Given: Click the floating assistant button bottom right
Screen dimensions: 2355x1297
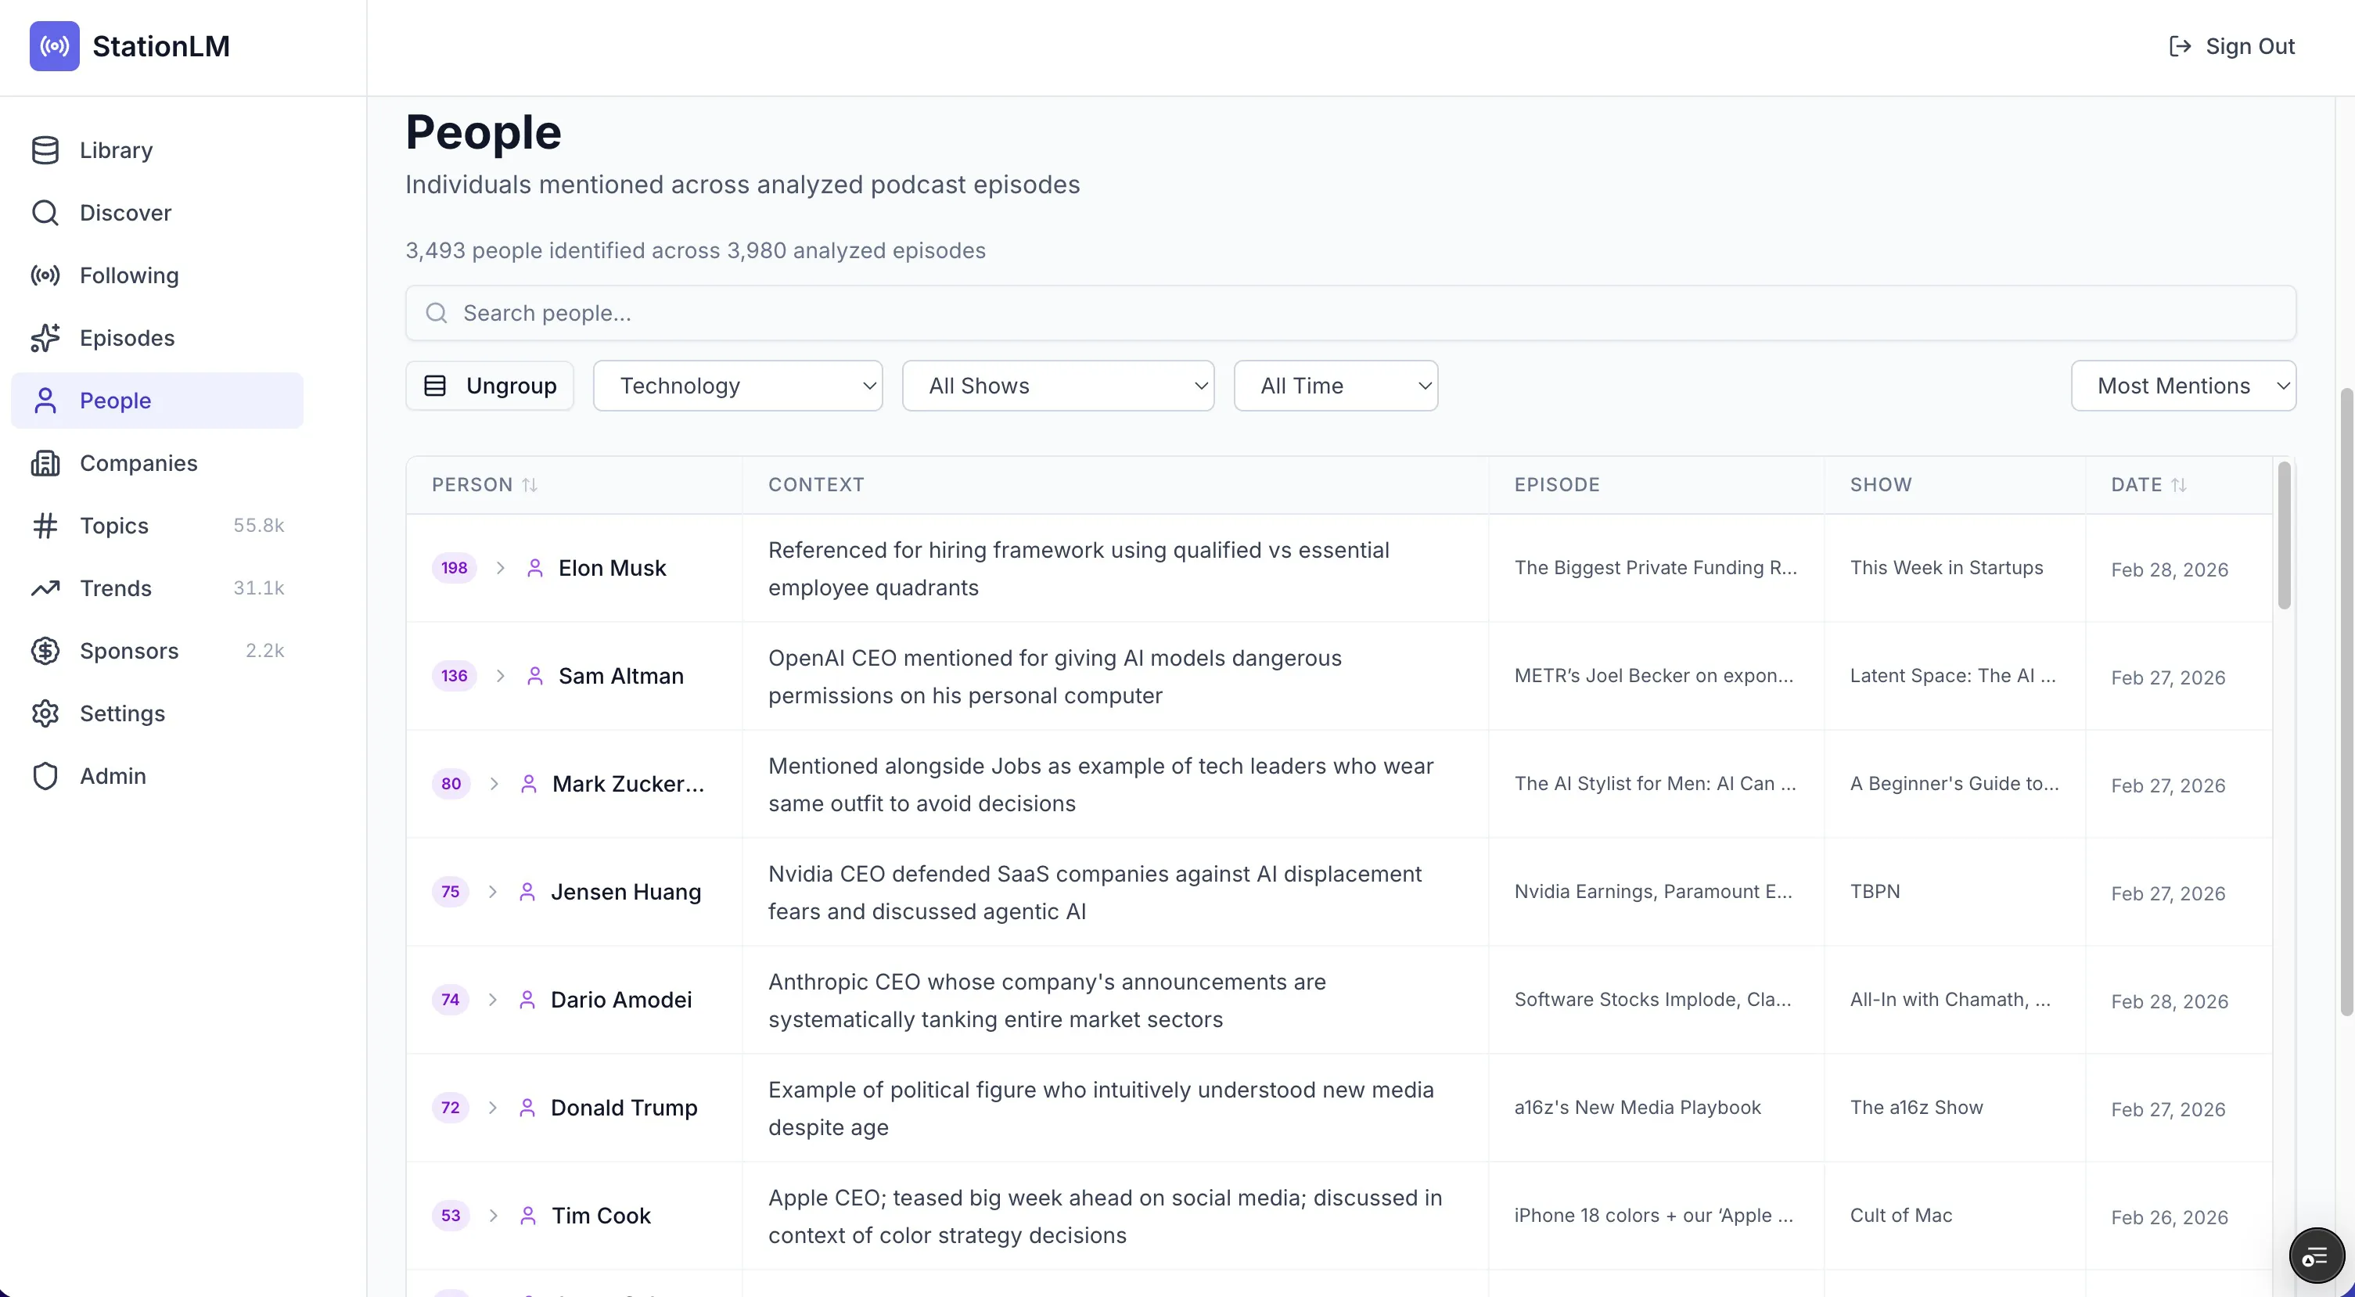Looking at the screenshot, I should tap(2316, 1255).
